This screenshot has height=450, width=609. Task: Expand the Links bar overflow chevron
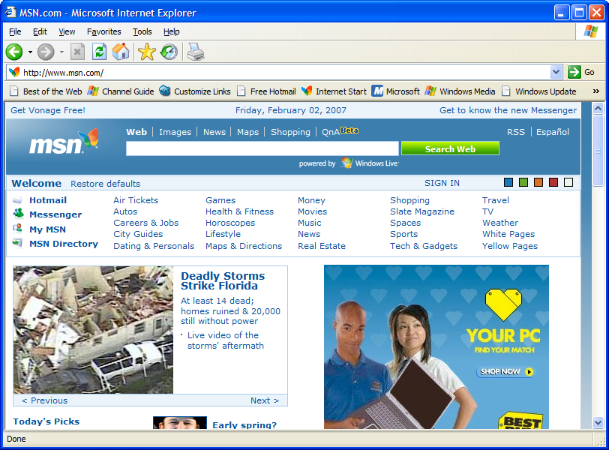tap(595, 91)
